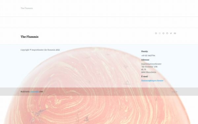Follow the concrete5 link in footer
This screenshot has width=198, height=124.
(x=34, y=92)
